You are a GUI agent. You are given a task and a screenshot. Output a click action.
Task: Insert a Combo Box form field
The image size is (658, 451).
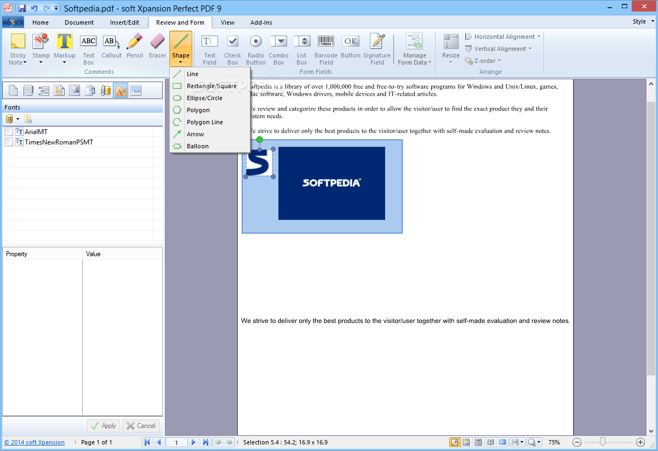[x=278, y=49]
